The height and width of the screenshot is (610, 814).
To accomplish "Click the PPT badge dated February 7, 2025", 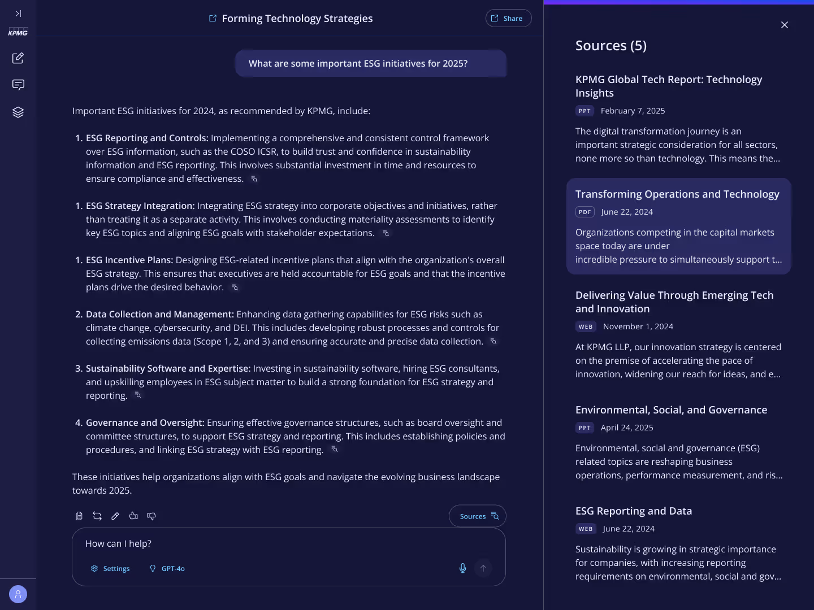I will (585, 111).
